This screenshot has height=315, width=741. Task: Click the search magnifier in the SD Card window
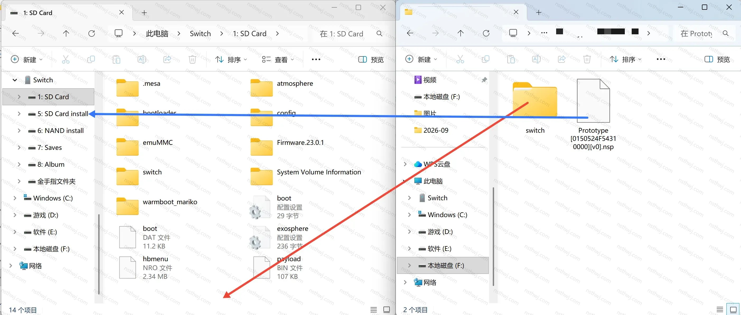(x=379, y=34)
